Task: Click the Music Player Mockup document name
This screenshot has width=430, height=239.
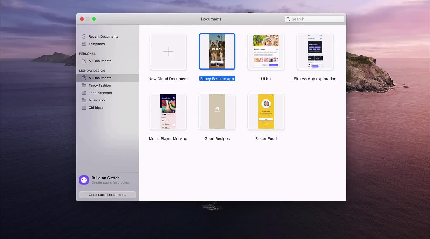Action: (x=168, y=139)
